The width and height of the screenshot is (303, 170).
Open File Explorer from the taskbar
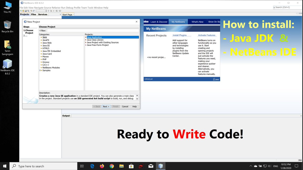(121, 166)
